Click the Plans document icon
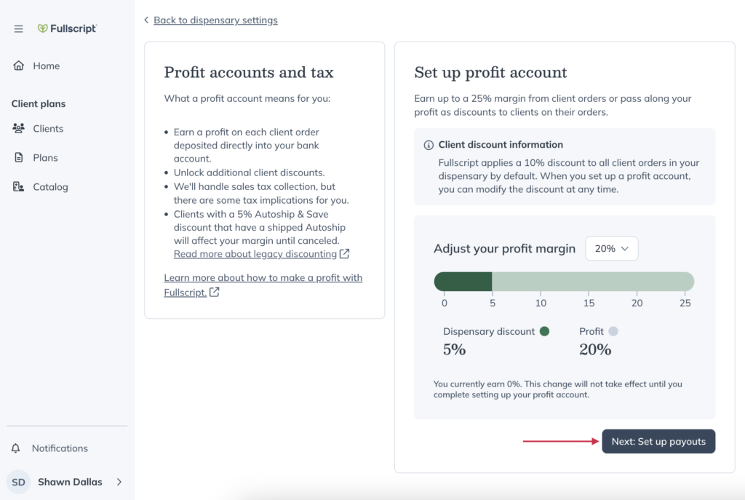Viewport: 745px width, 500px height. click(x=18, y=157)
